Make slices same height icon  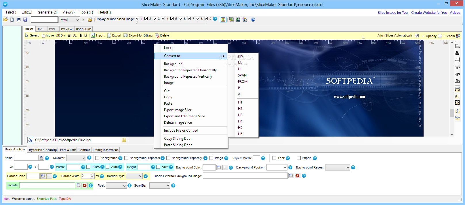(458, 96)
